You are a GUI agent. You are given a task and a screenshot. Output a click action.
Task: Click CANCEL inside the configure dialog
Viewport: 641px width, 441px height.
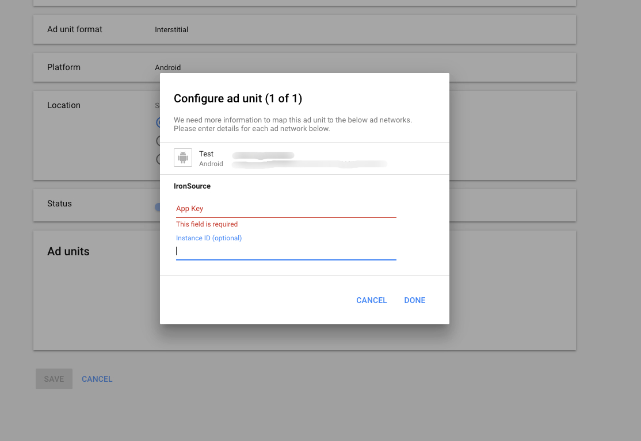[x=371, y=300]
